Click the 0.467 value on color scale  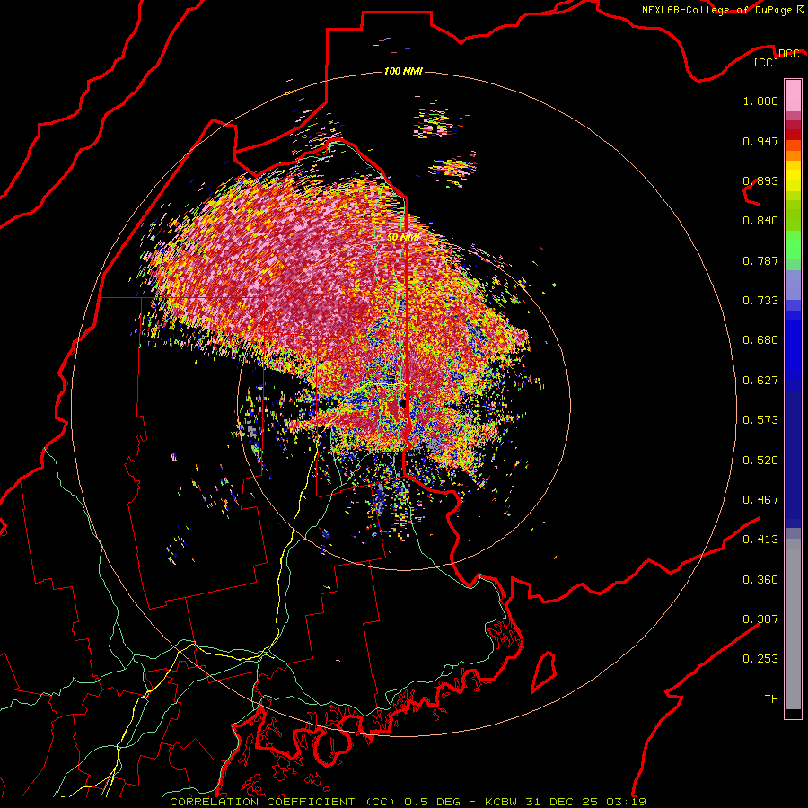click(x=760, y=500)
